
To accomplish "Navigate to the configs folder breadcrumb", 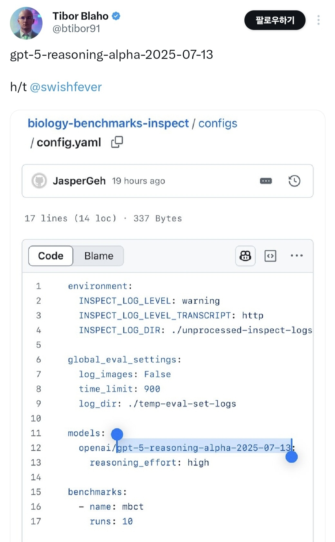I will [218, 123].
